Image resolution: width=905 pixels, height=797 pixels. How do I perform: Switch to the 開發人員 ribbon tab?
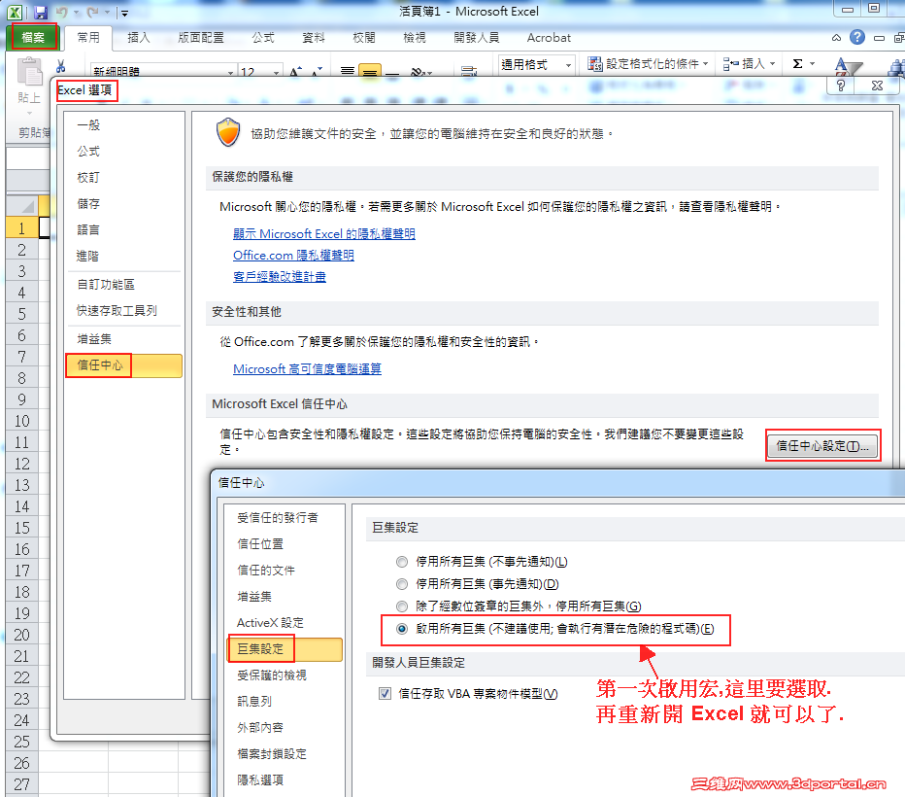point(476,38)
